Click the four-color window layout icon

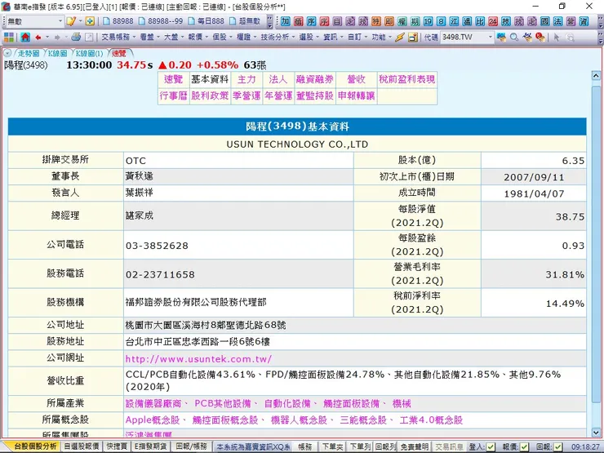coord(9,37)
